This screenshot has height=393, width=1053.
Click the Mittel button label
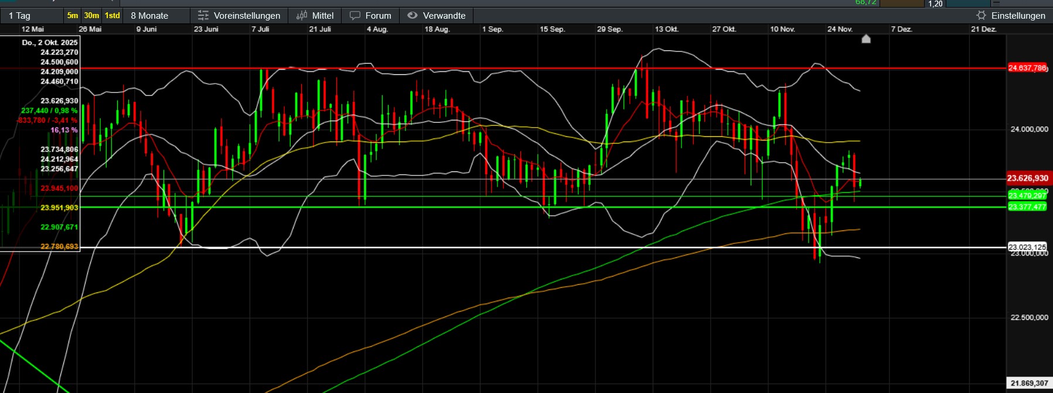(x=323, y=16)
